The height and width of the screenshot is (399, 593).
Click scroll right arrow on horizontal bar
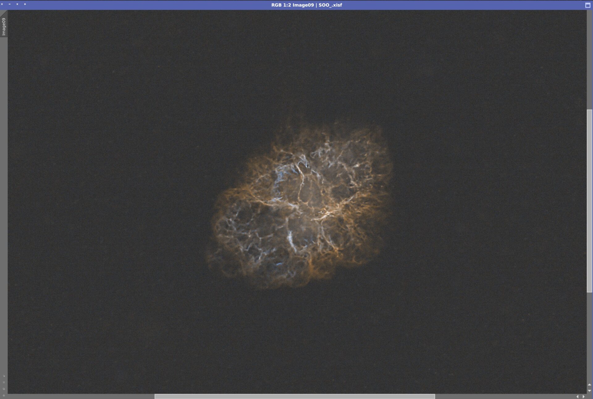coord(583,397)
